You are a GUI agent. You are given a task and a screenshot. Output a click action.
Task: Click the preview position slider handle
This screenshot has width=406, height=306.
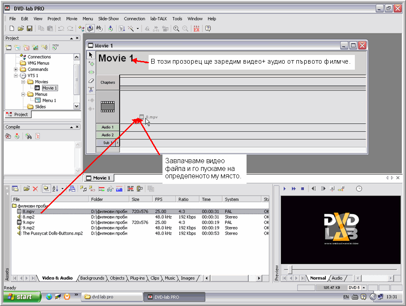click(290, 270)
